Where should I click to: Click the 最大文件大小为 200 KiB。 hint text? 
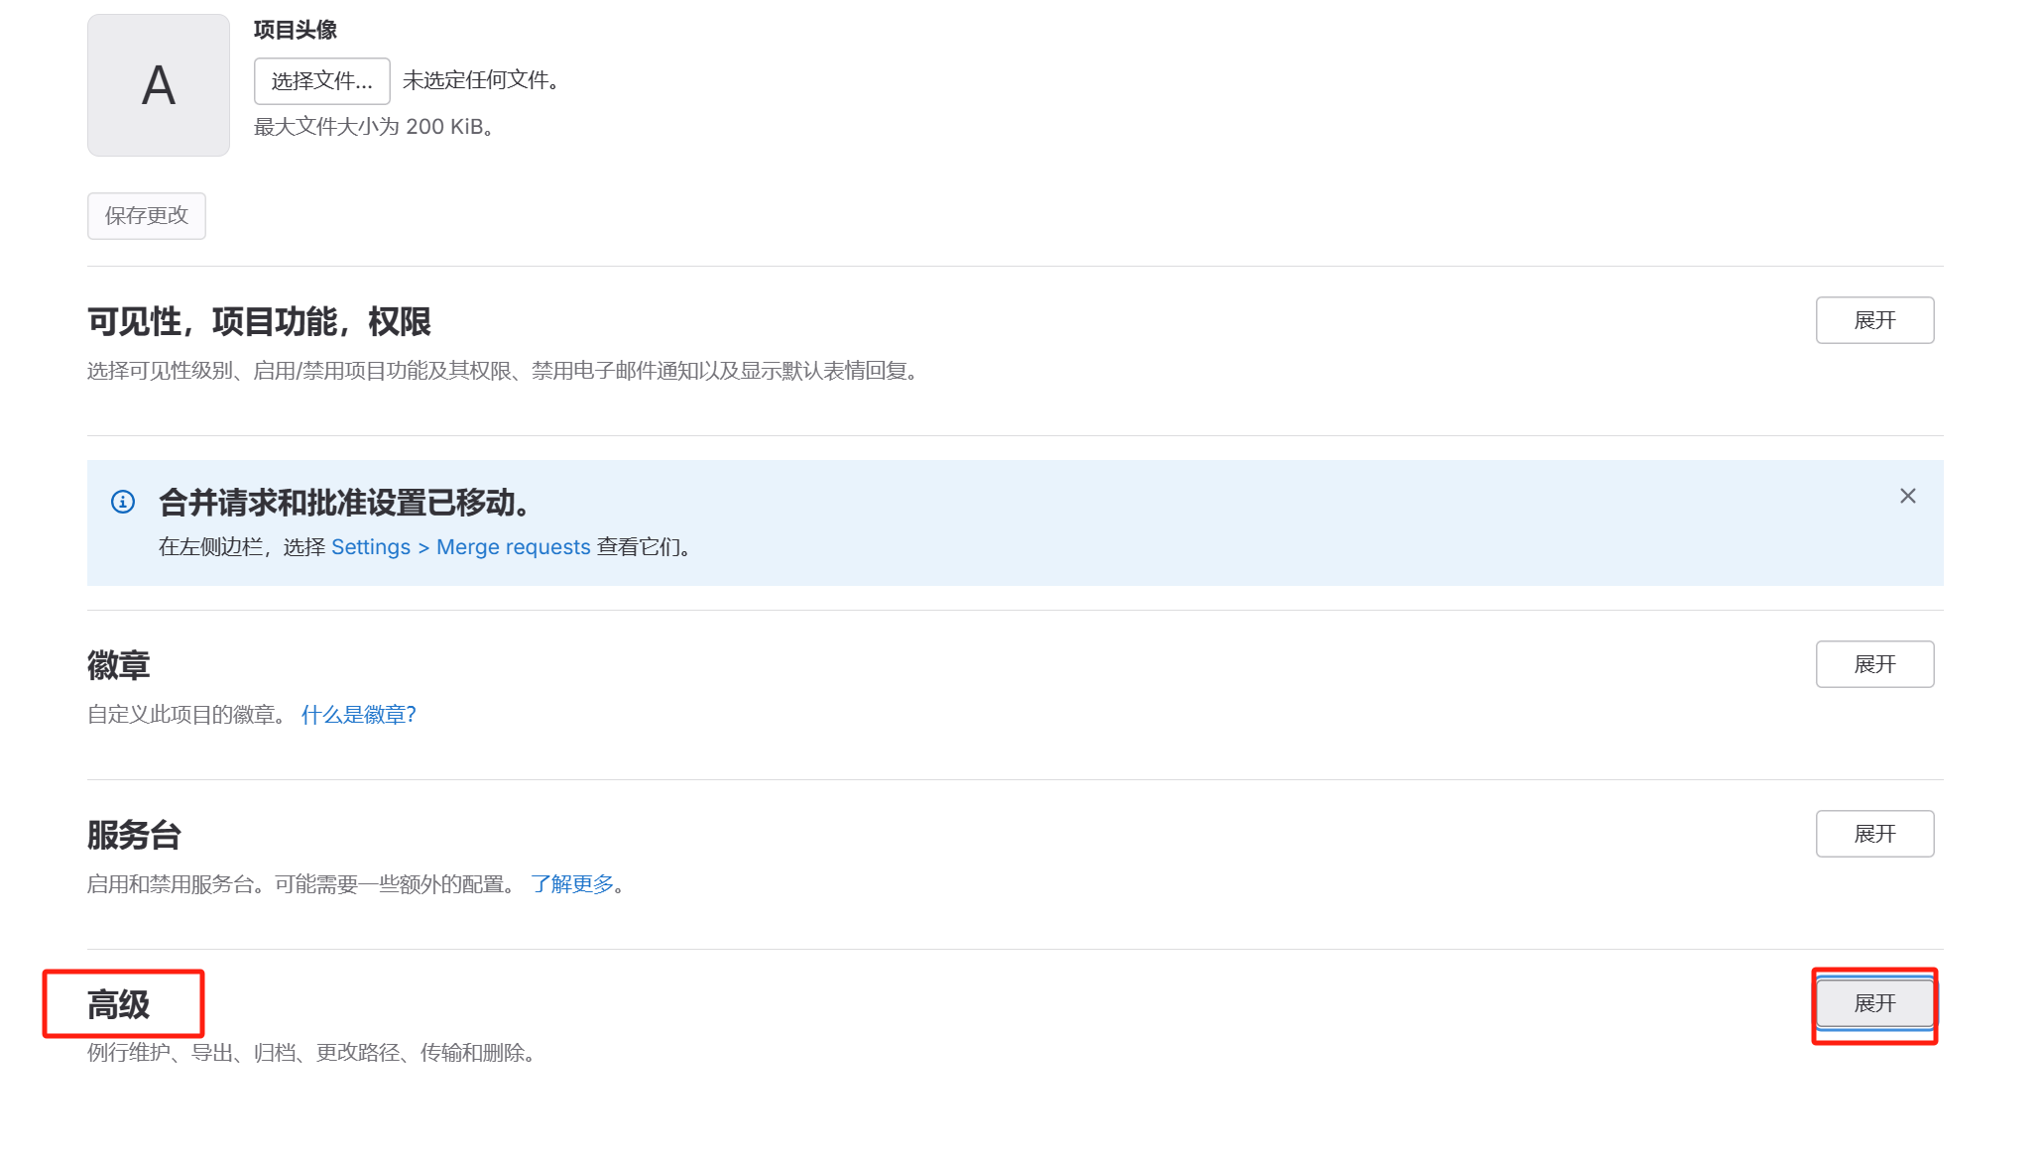[x=375, y=127]
